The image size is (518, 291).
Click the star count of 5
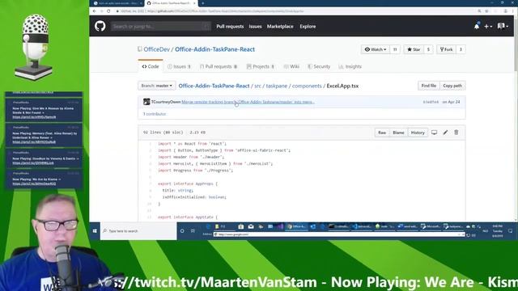coord(428,49)
